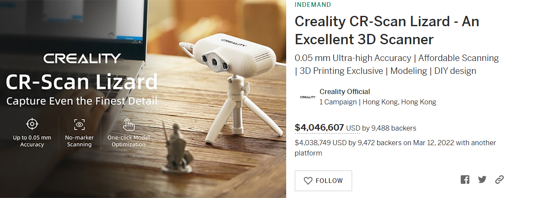Click the $4,046,607 raised amount

(x=319, y=128)
